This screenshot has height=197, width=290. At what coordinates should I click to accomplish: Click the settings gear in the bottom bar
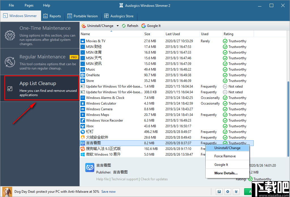point(227,192)
